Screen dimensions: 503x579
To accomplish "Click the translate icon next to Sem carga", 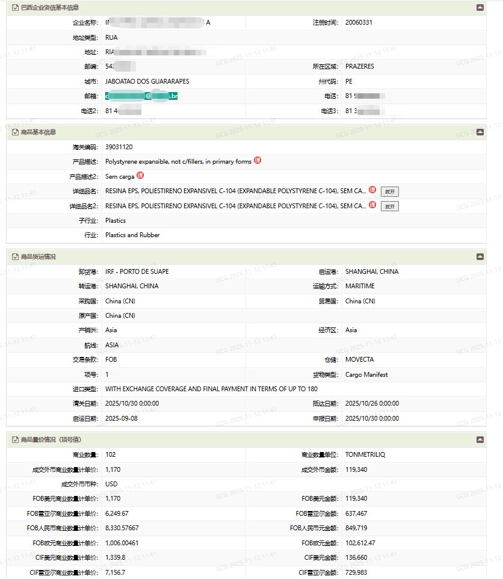I will pos(140,176).
